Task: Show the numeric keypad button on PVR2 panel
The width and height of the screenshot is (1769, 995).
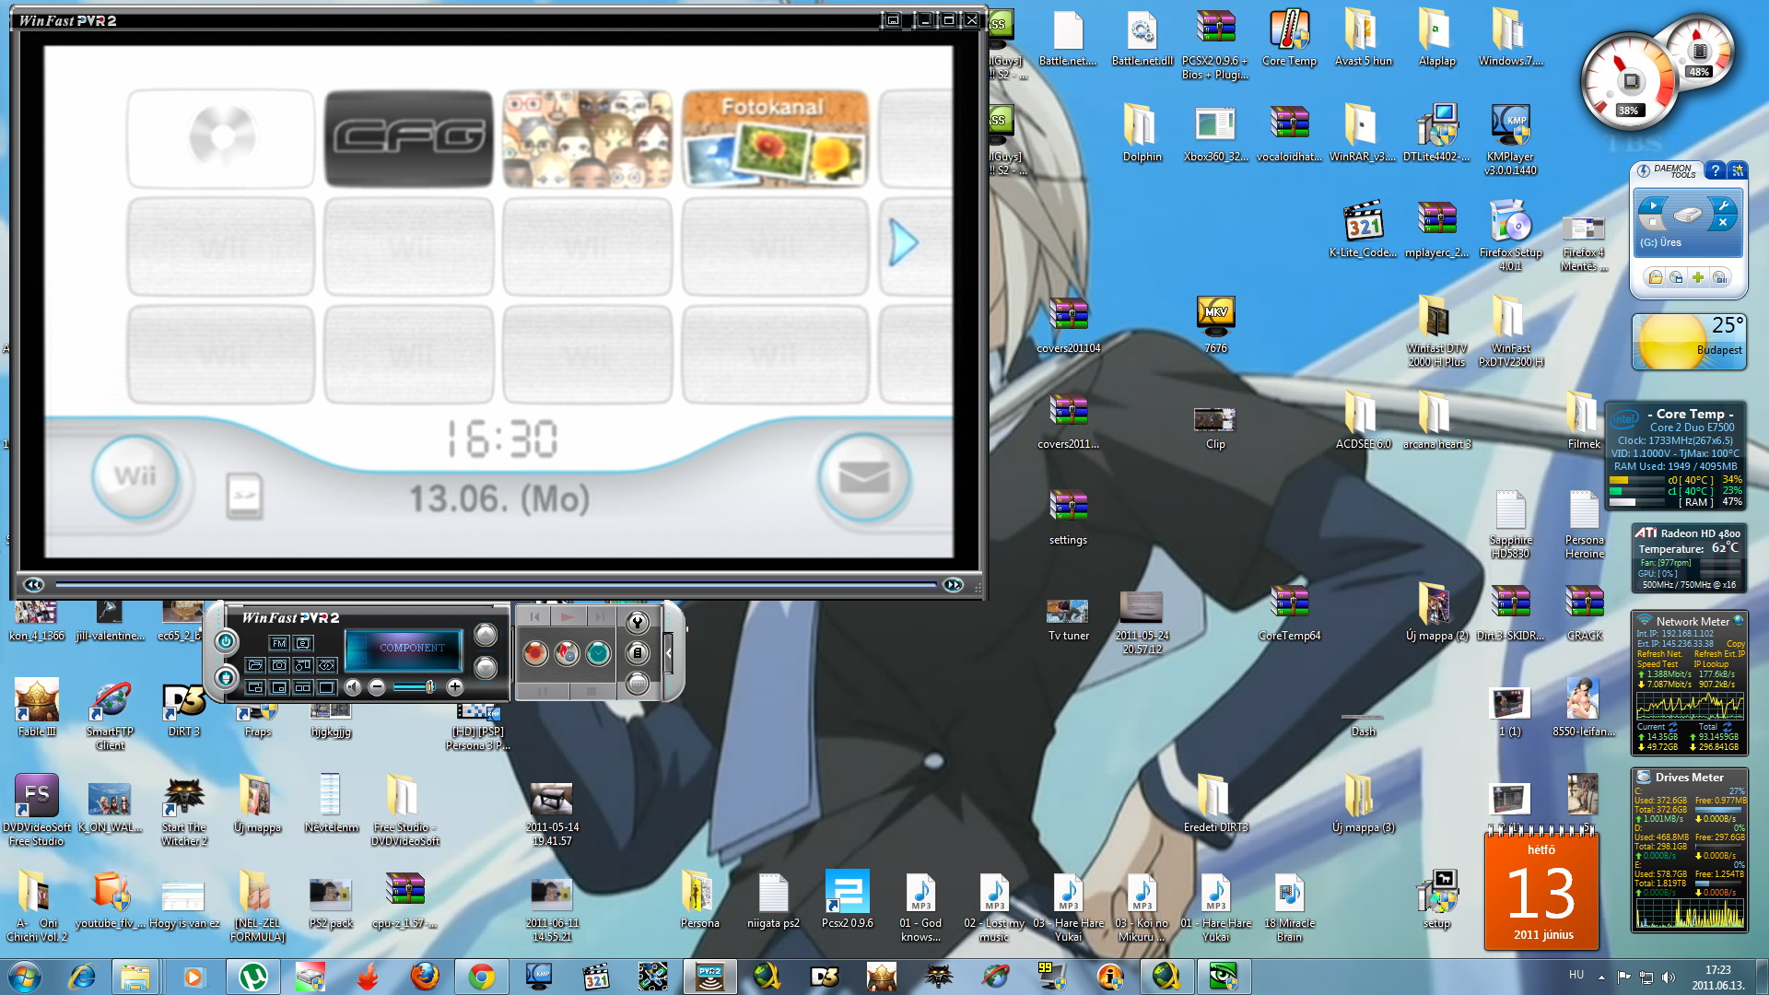Action: click(637, 684)
